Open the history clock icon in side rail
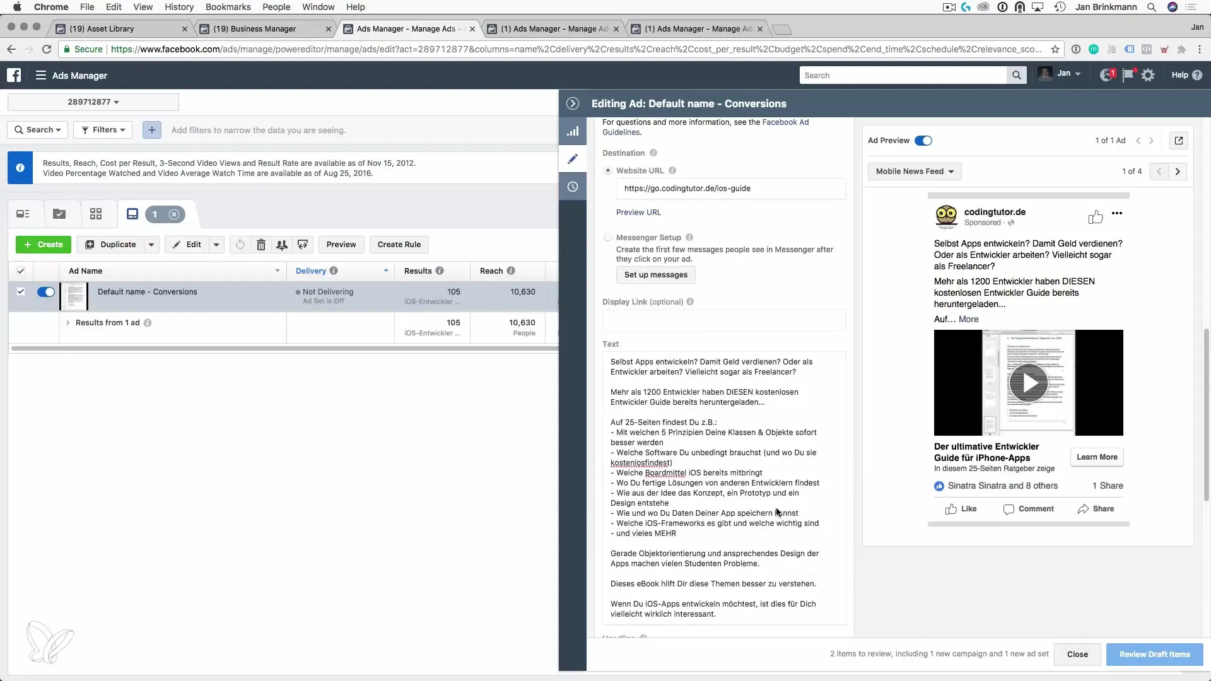Screen dimensions: 1211x681 [x=573, y=187]
